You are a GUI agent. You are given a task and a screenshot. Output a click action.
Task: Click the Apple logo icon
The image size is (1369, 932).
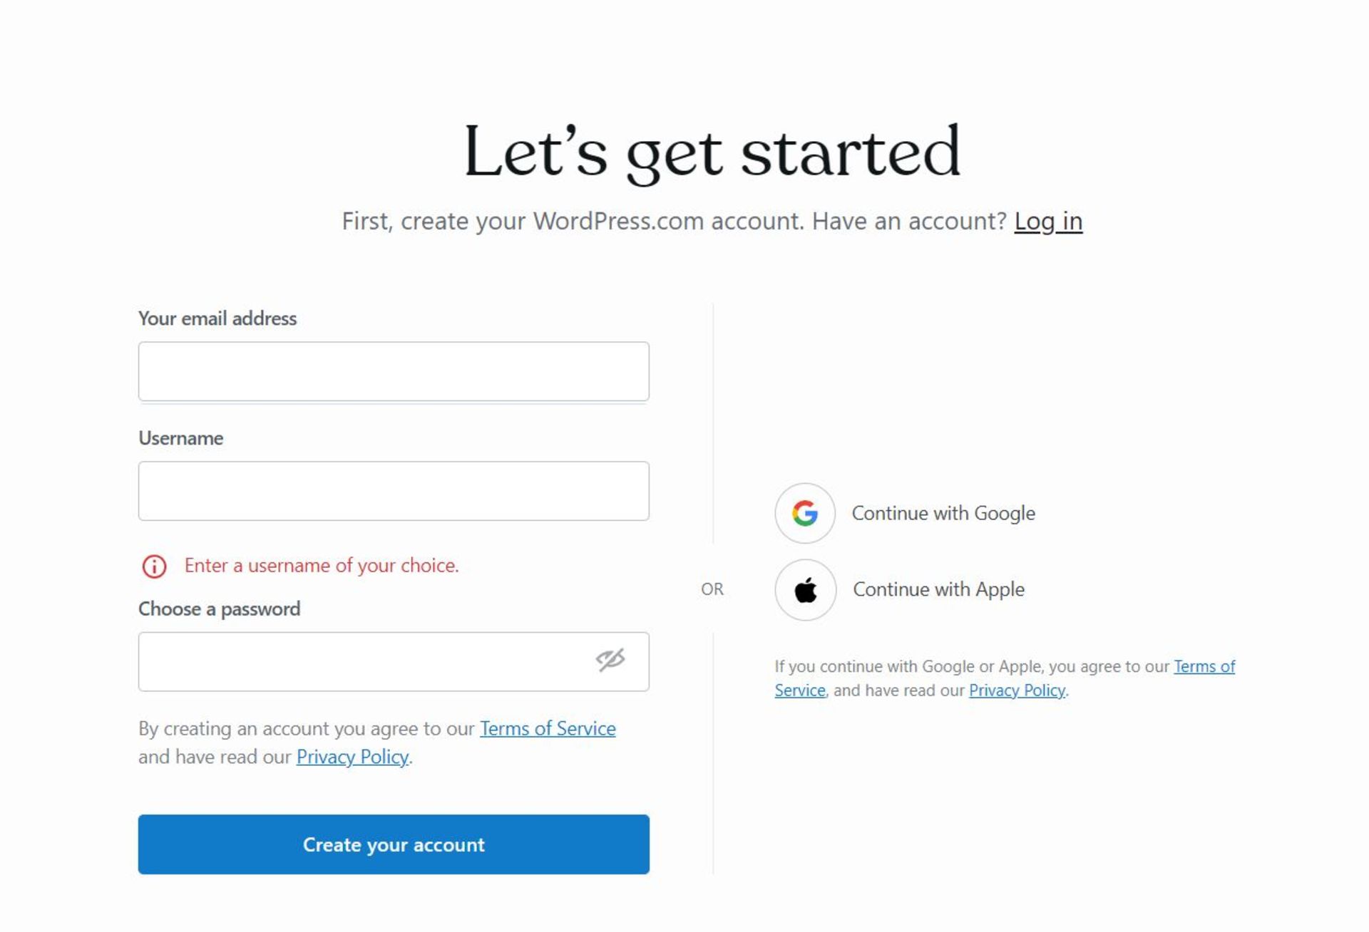pos(805,590)
